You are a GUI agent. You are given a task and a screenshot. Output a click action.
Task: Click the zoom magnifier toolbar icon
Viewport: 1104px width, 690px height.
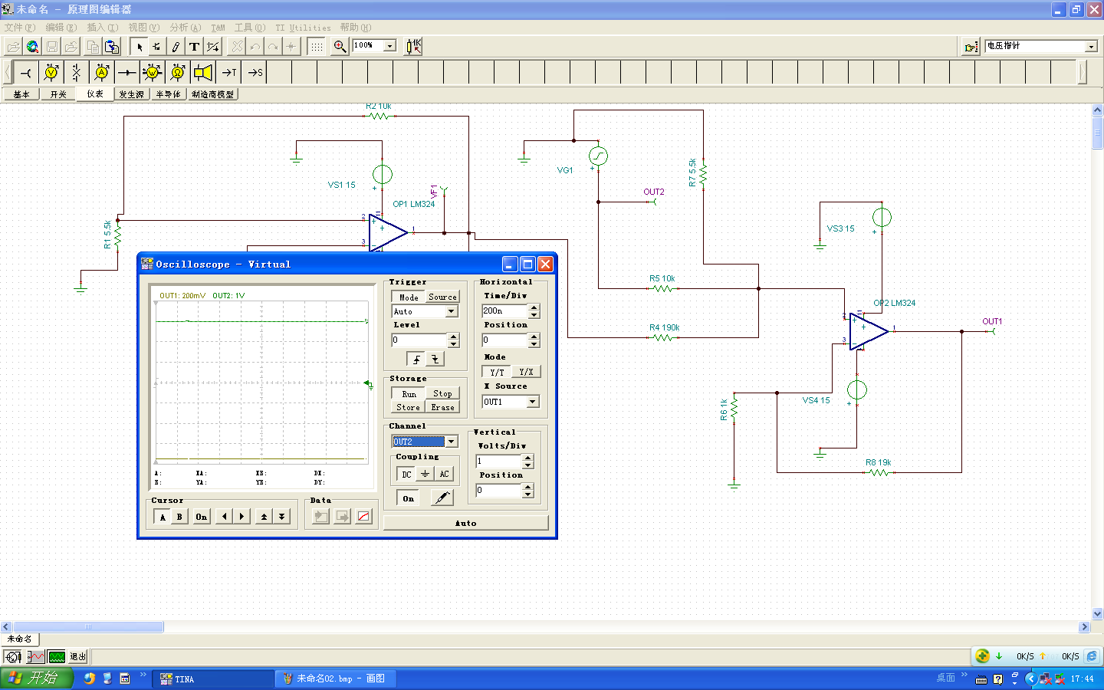click(x=340, y=47)
